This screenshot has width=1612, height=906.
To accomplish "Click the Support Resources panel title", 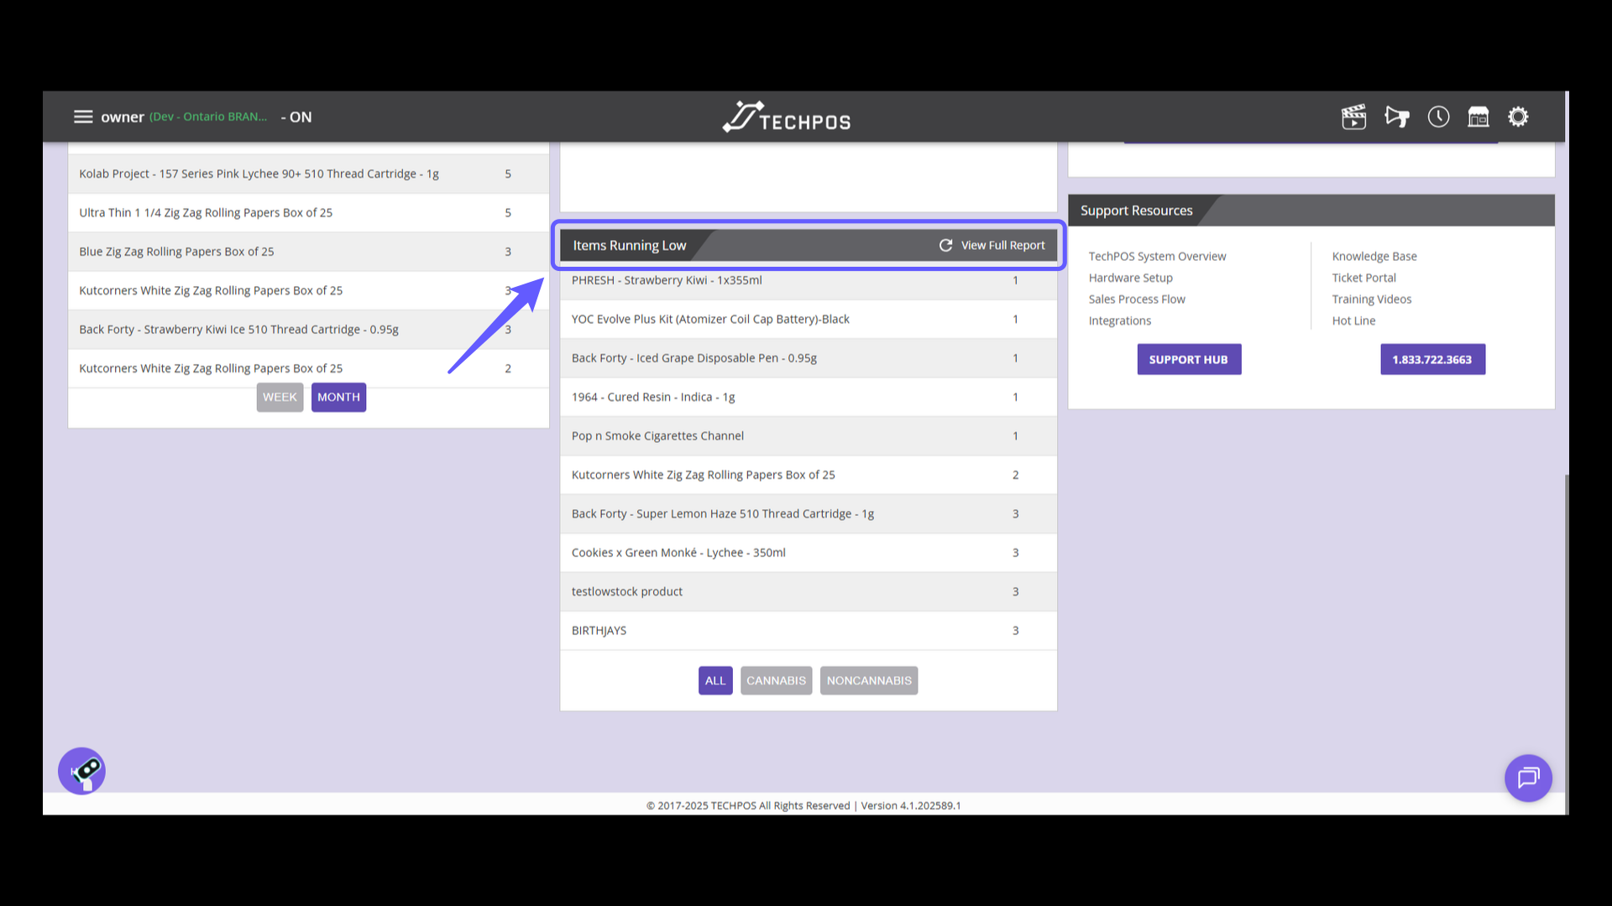I will pyautogui.click(x=1136, y=211).
